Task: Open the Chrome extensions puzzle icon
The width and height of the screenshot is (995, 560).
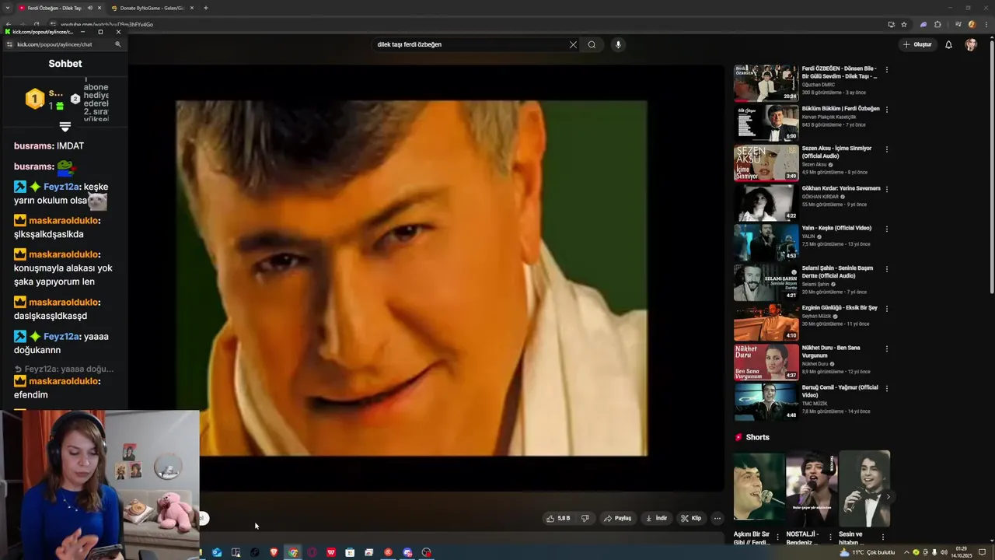Action: (937, 24)
